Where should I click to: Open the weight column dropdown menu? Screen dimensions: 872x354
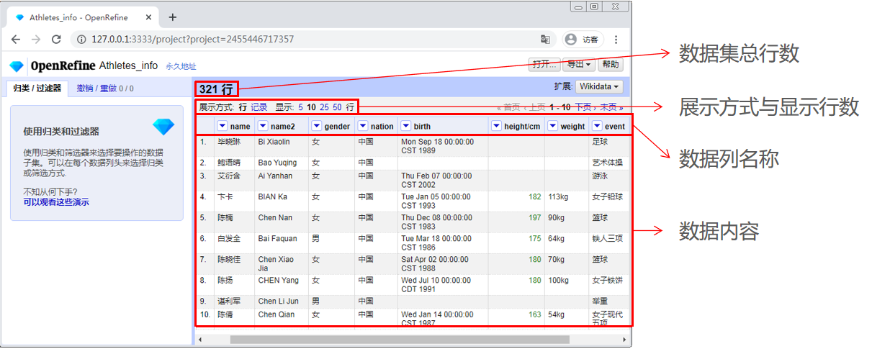552,126
